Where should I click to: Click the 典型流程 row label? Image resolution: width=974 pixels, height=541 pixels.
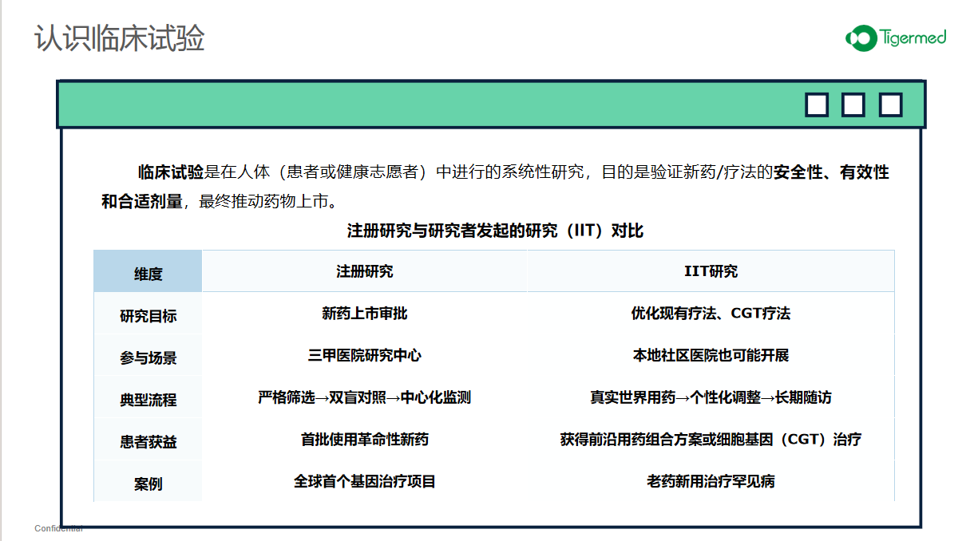tap(148, 400)
